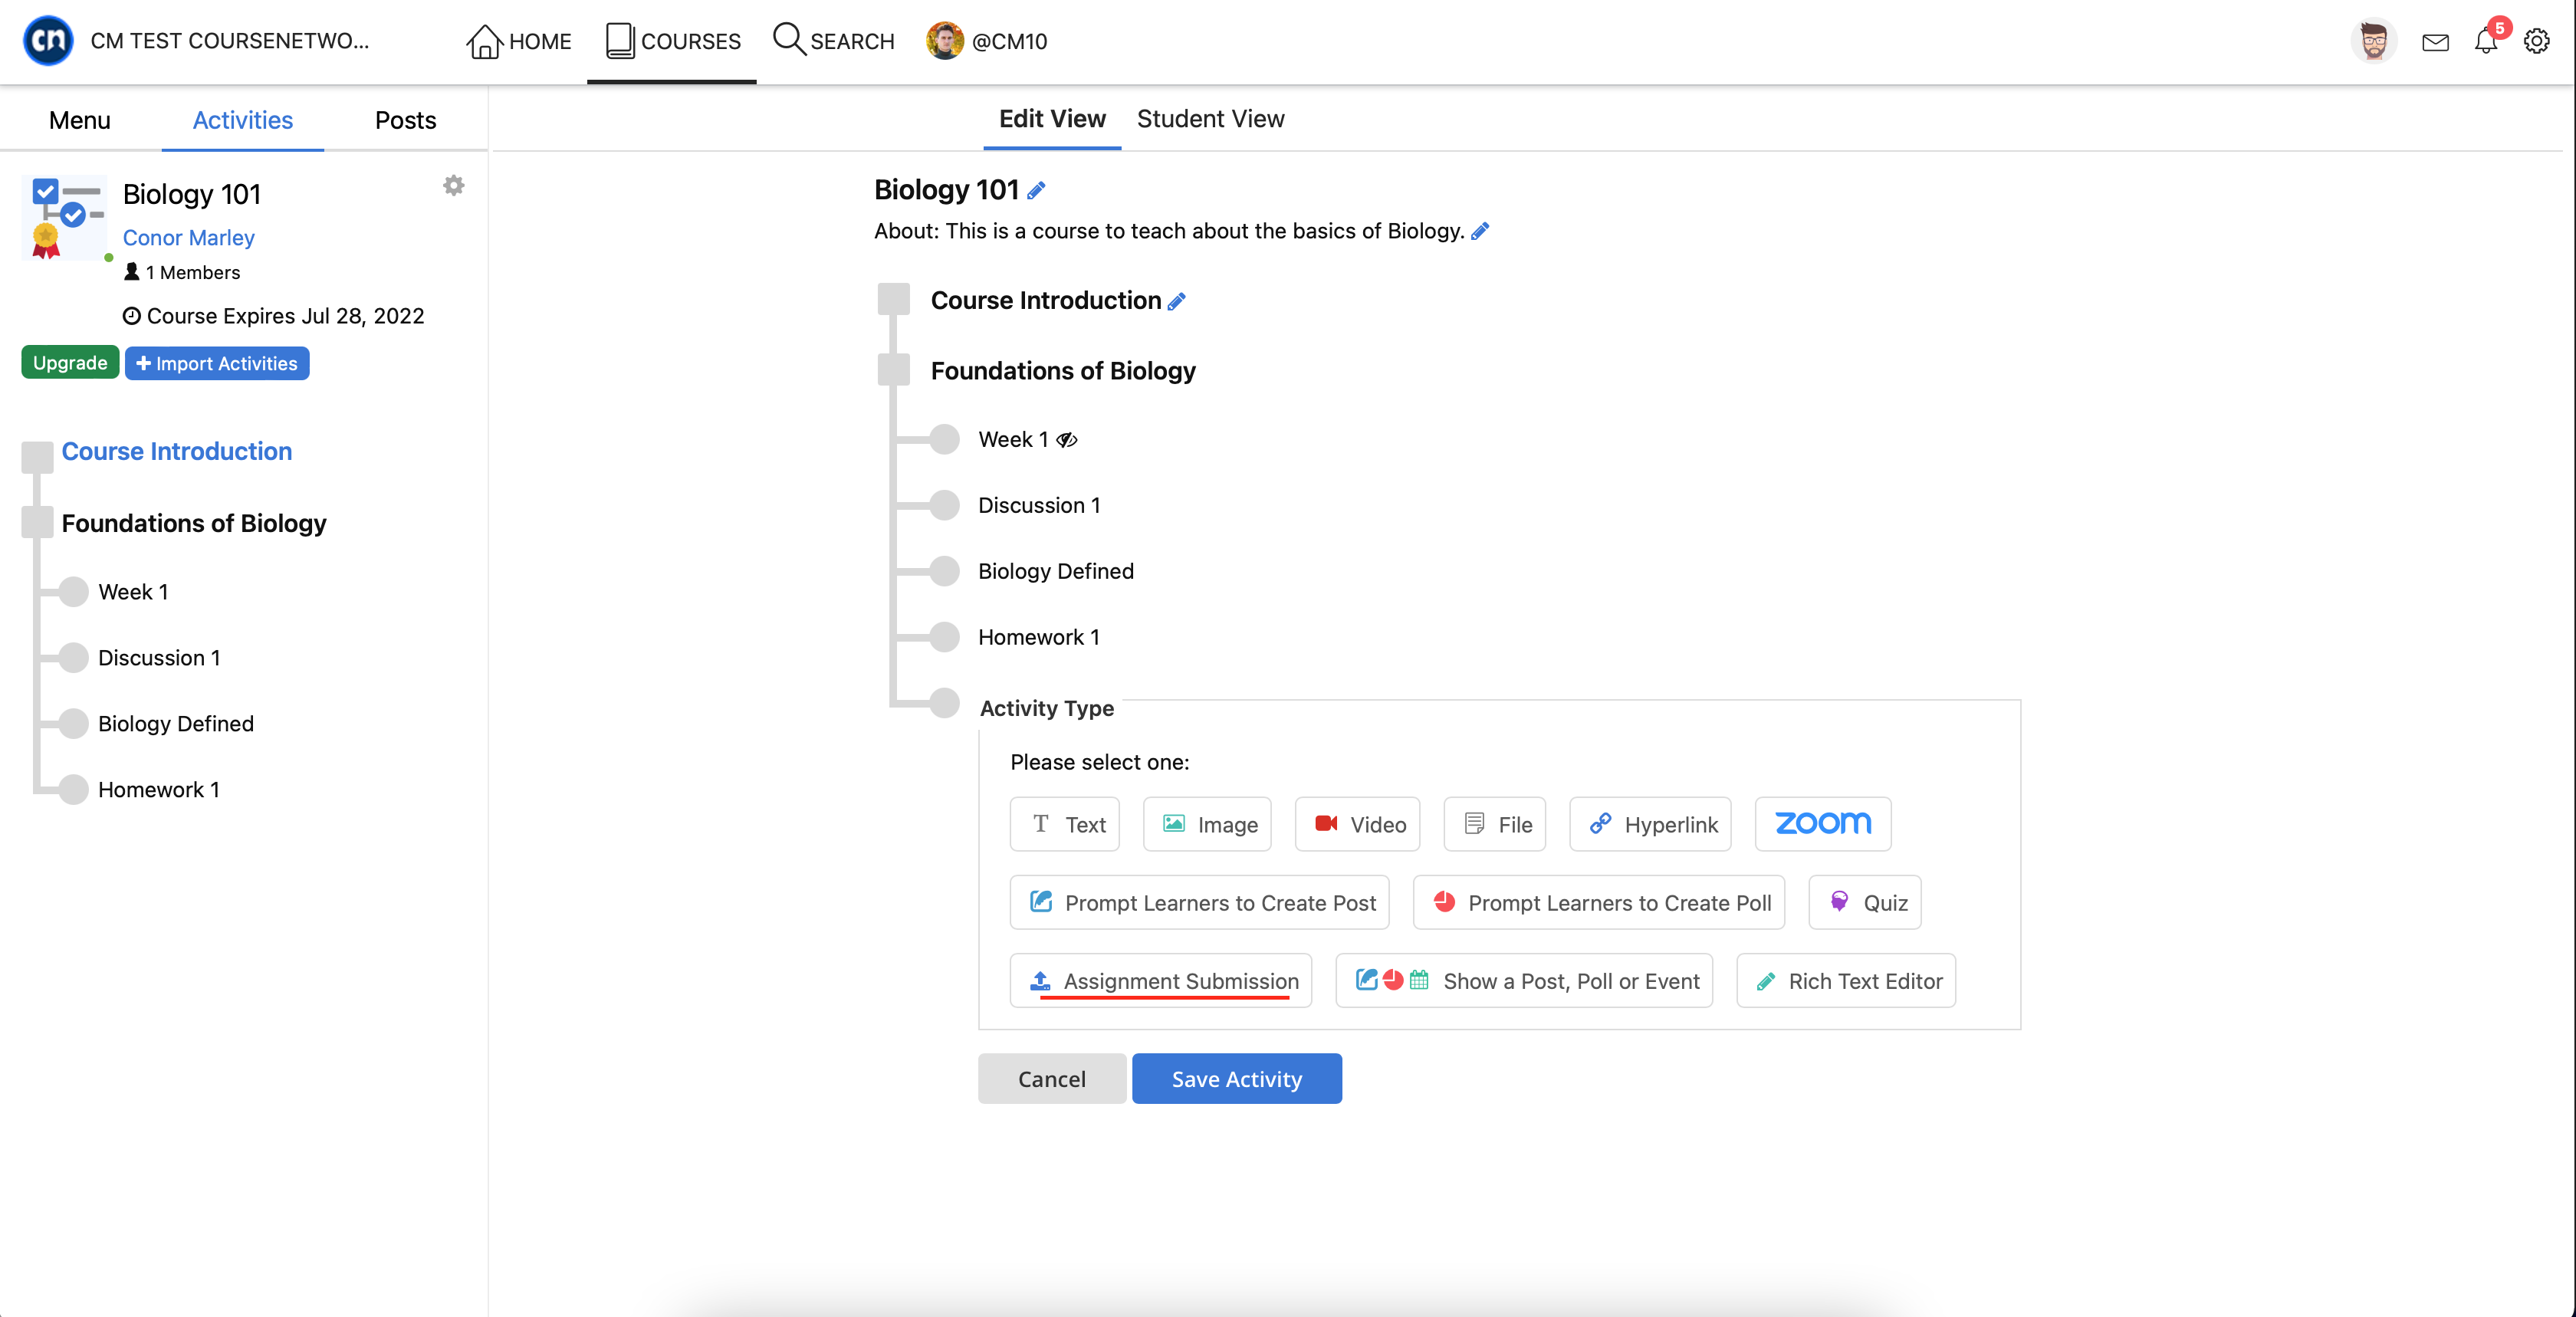The width and height of the screenshot is (2576, 1317).
Task: Click the CourseNetworking logo icon
Action: 48,41
